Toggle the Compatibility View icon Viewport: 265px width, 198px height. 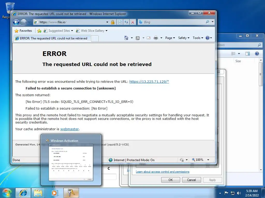(120, 22)
